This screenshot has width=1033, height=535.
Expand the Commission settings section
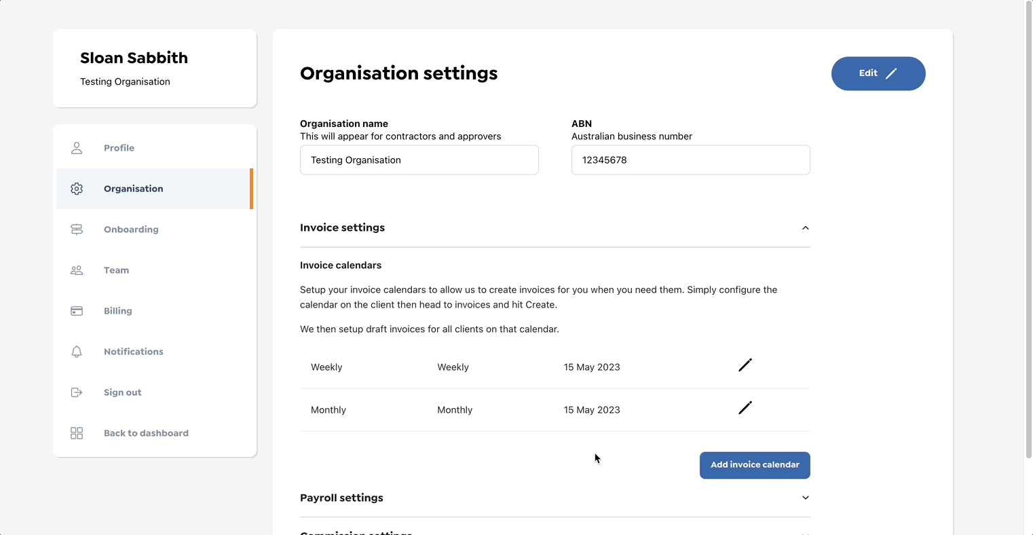(805, 534)
